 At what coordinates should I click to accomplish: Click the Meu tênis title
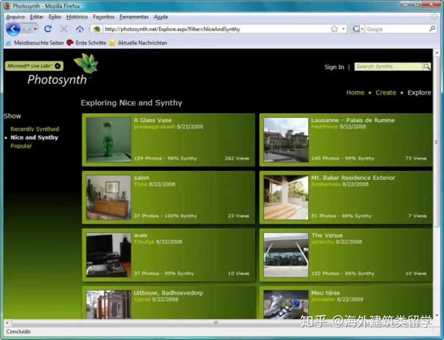click(x=325, y=293)
